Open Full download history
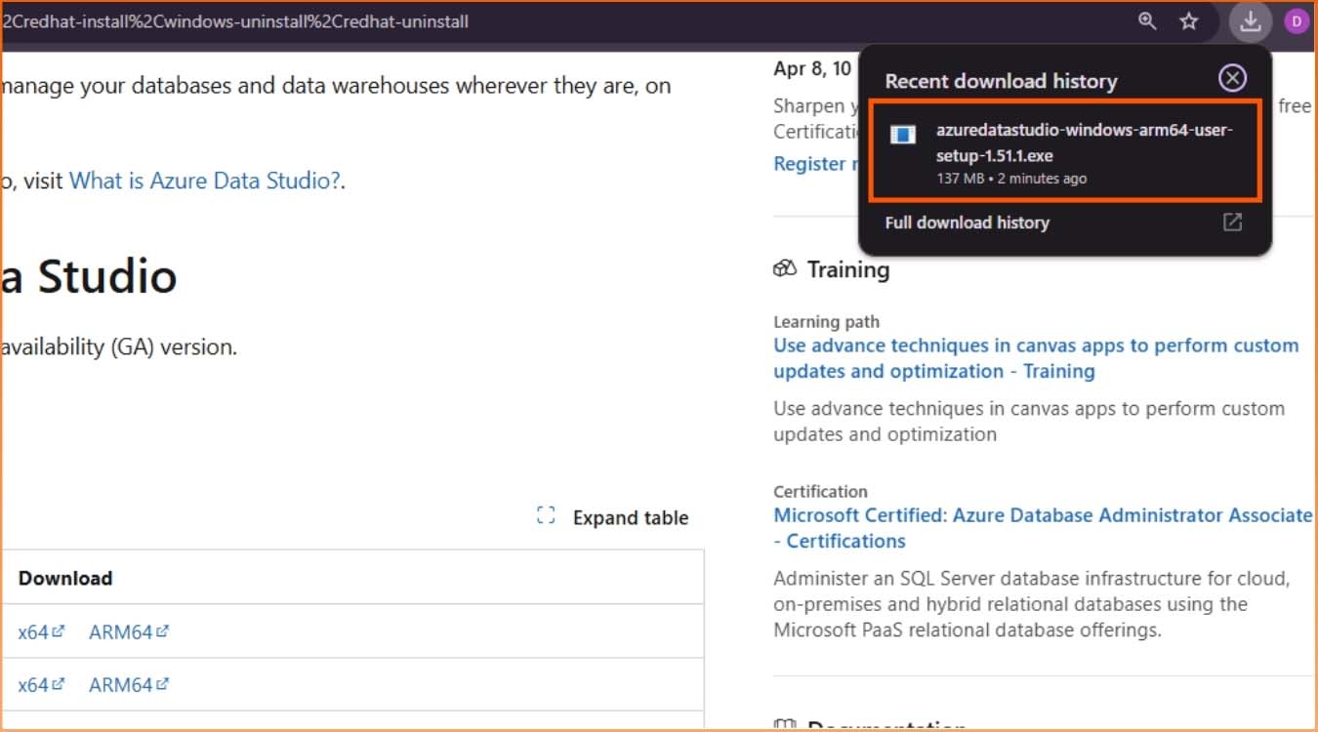This screenshot has height=732, width=1318. point(967,223)
